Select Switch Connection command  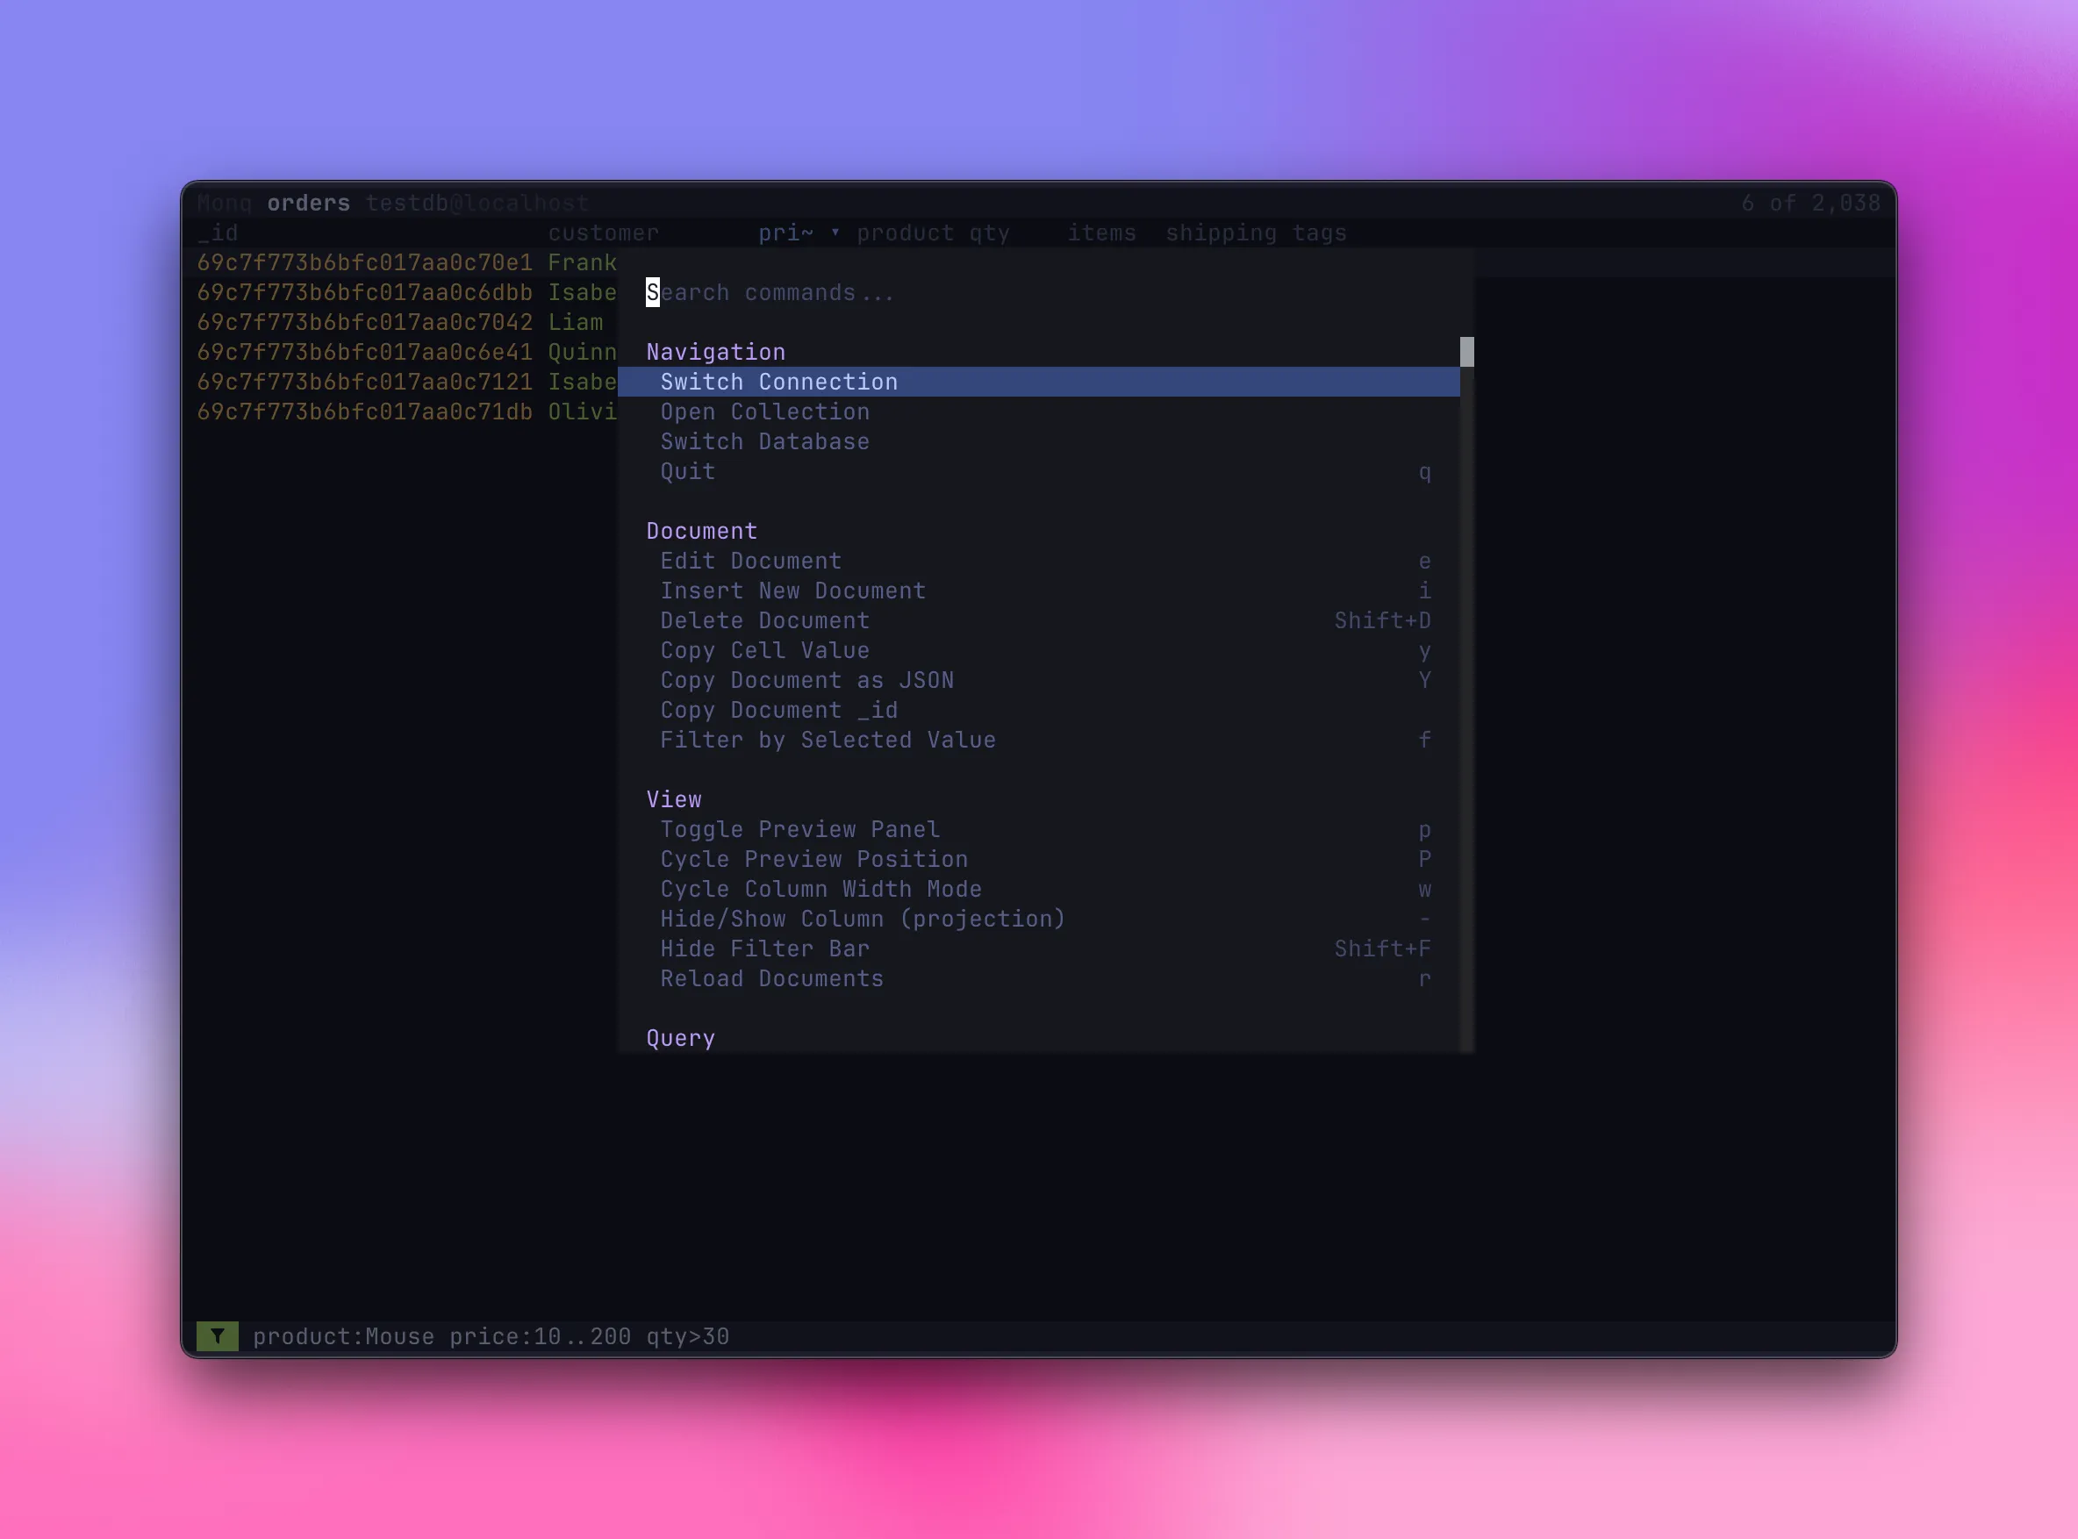(x=1038, y=382)
